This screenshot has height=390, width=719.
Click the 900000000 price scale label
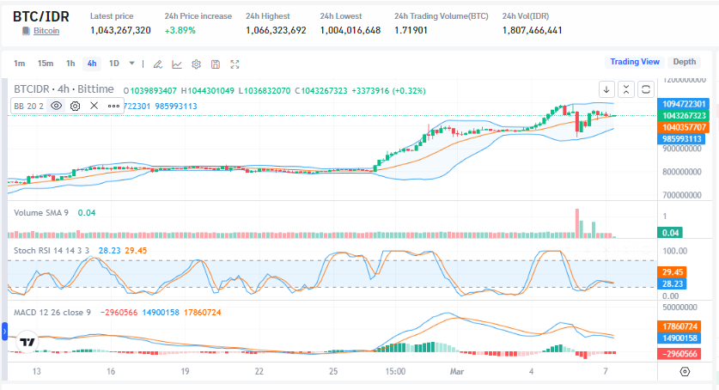(682, 149)
